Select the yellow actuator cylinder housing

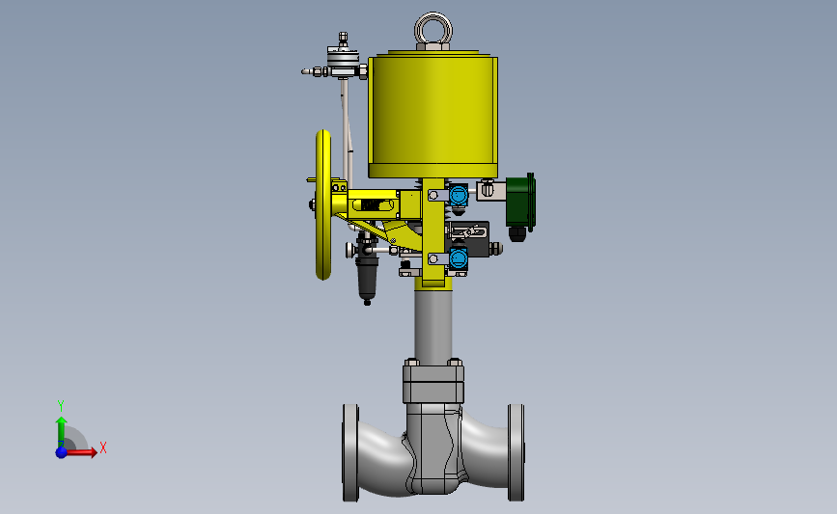point(432,114)
